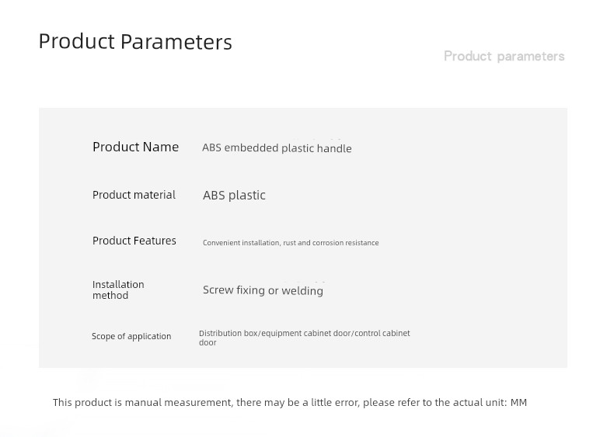
Task: Select the 'Product Name' label
Action: (135, 147)
